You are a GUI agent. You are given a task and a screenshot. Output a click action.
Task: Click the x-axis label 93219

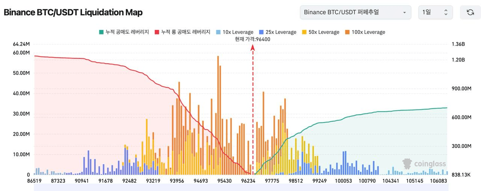tap(153, 181)
